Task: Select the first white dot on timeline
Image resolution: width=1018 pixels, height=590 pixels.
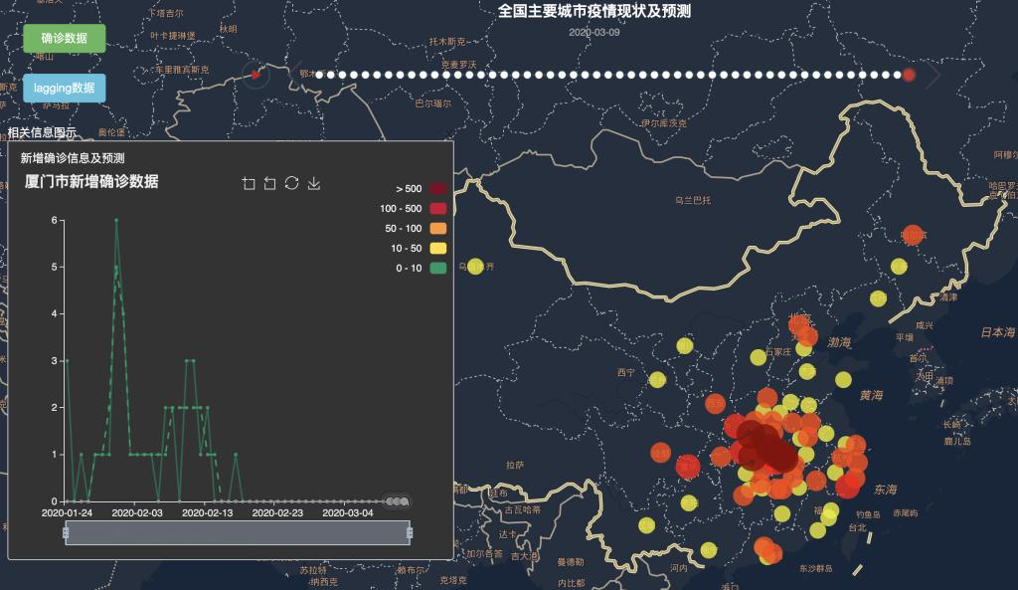Action: (319, 75)
